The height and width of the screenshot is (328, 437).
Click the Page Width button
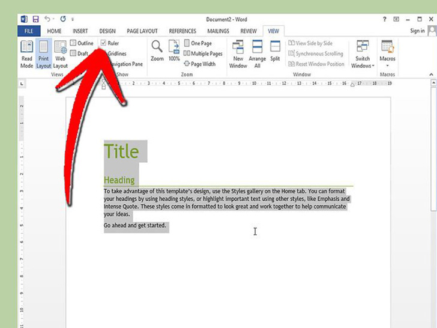coord(200,64)
